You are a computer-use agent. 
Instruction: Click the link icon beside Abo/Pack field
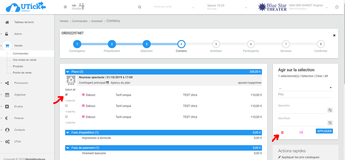(x=330, y=123)
